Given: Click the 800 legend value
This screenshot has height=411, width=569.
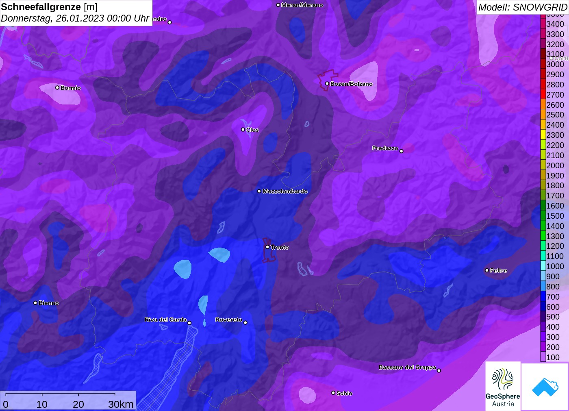Looking at the screenshot, I should (x=553, y=286).
